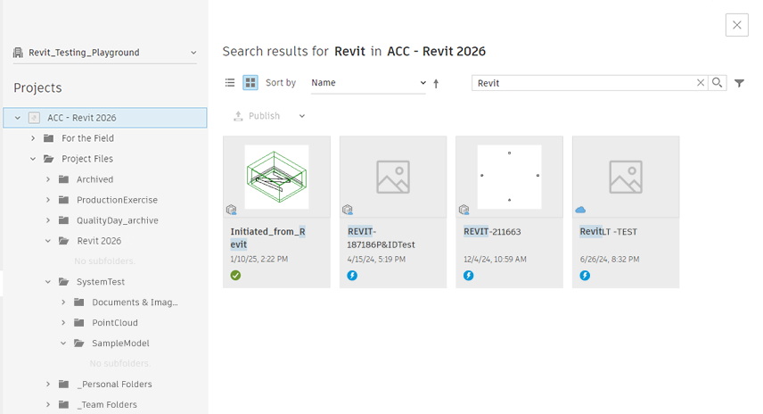Expand the Publish options arrow
This screenshot has width=763, height=414.
pos(302,116)
